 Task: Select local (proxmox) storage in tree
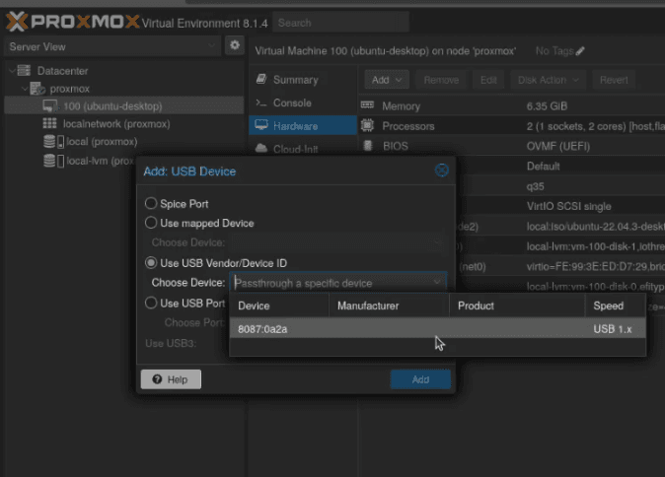(x=102, y=142)
